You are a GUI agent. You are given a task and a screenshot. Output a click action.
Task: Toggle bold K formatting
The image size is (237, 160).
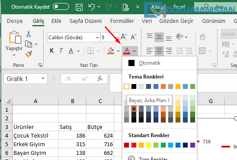point(52,50)
